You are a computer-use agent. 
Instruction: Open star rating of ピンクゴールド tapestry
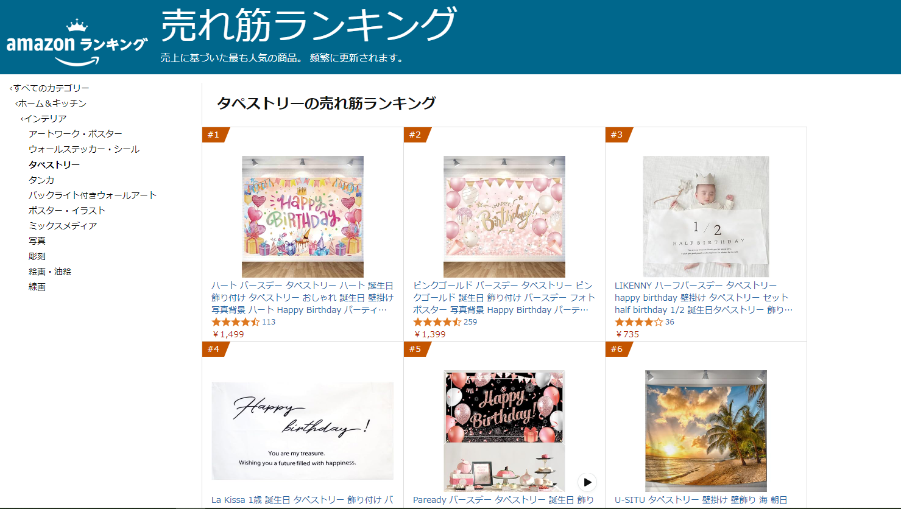pos(437,322)
